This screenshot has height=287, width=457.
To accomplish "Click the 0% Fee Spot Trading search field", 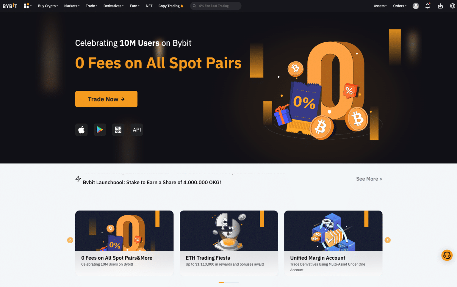I will coord(216,6).
